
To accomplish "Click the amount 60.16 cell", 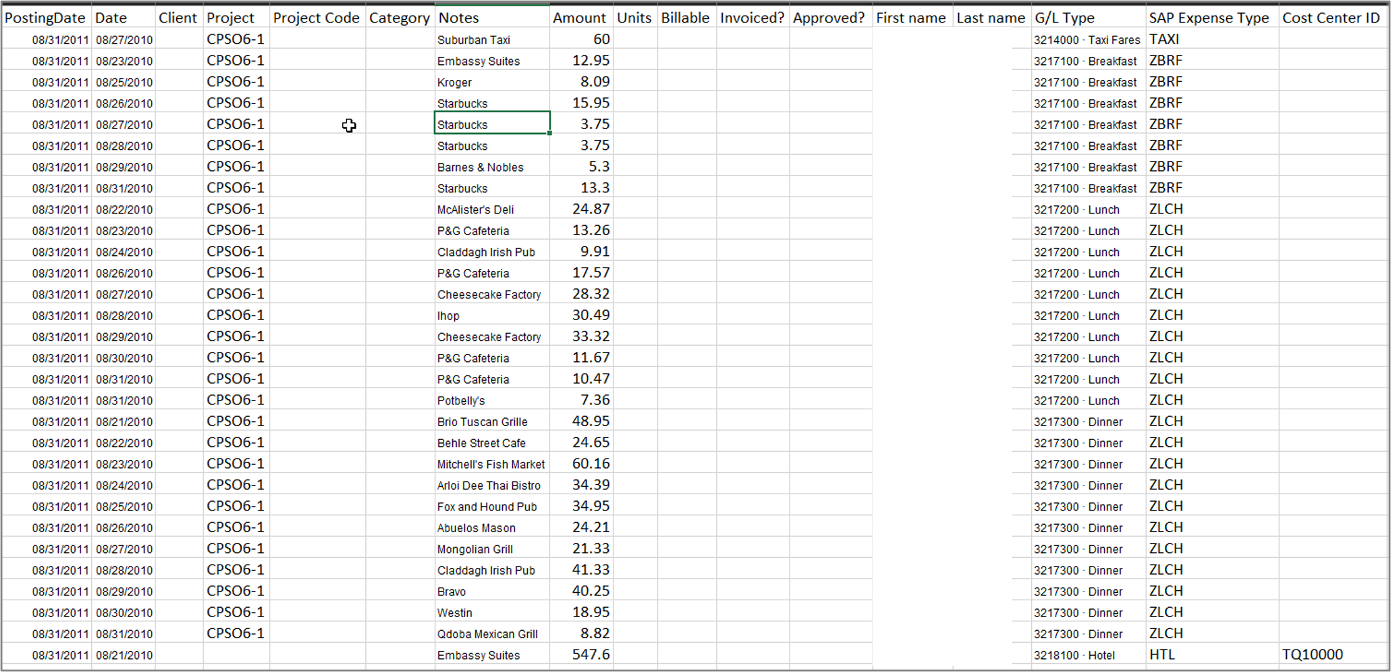I will [582, 464].
